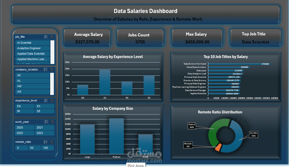Select remote ratio 50

click(x=34, y=148)
